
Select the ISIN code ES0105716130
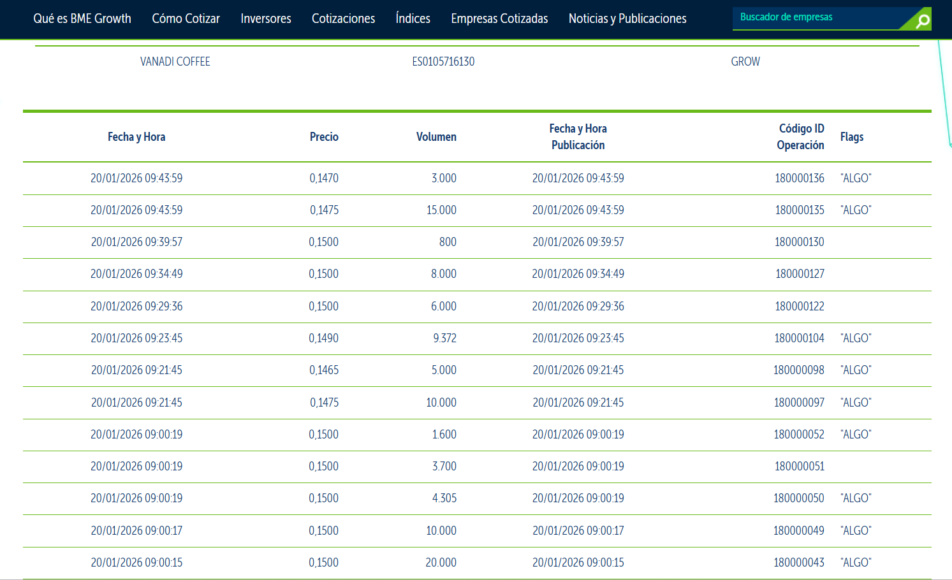click(x=443, y=62)
